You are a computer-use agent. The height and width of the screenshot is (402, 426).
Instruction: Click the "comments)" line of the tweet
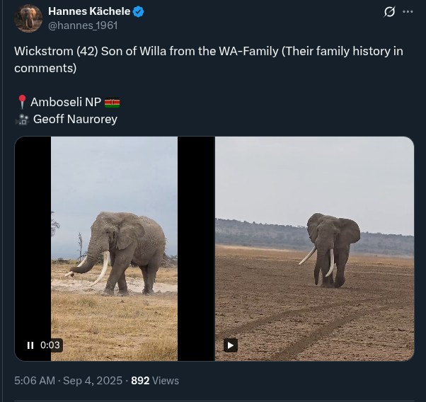click(45, 69)
